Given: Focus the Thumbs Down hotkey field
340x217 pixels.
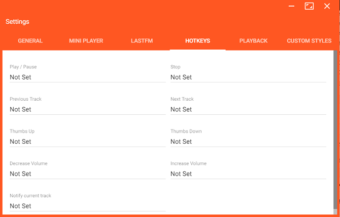Looking at the screenshot, I should [x=248, y=142].
